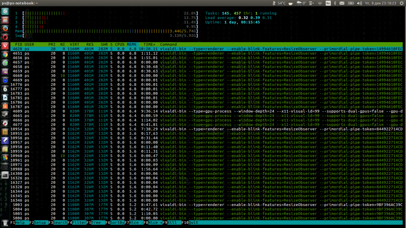Open the Trash icon in the launcher

pos(5,223)
